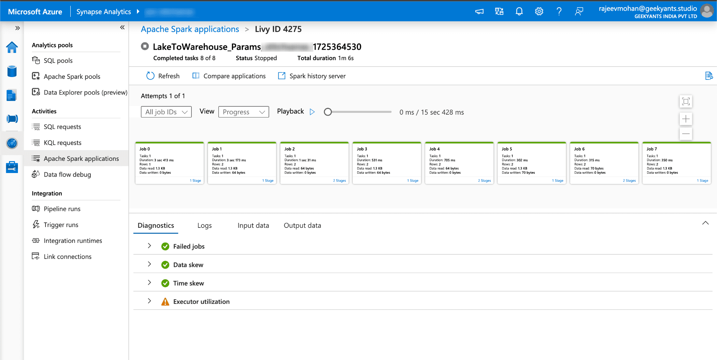This screenshot has height=360, width=717.
Task: Open the Data hub cylinder icon
Action: pyautogui.click(x=12, y=71)
